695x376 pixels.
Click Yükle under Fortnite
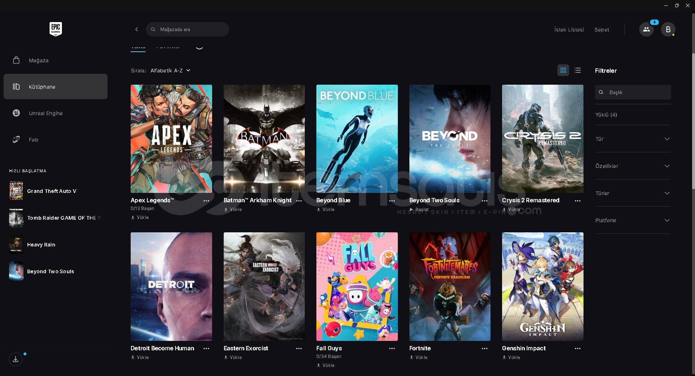point(418,358)
